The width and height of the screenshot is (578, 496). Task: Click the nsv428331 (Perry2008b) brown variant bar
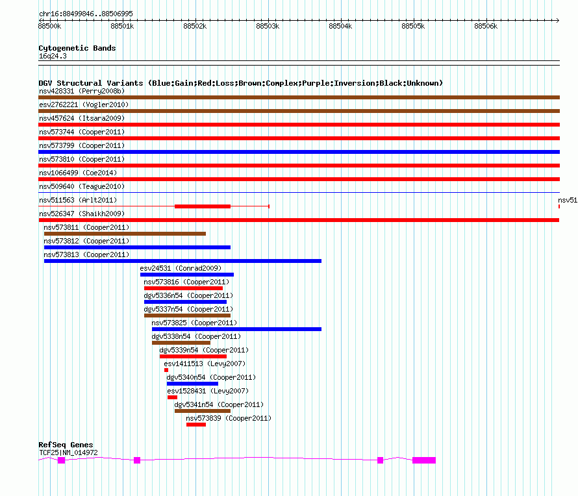click(x=299, y=97)
